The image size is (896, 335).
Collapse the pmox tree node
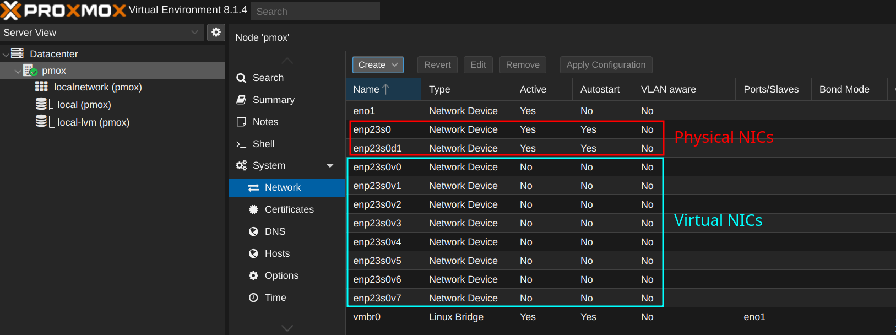click(x=18, y=71)
